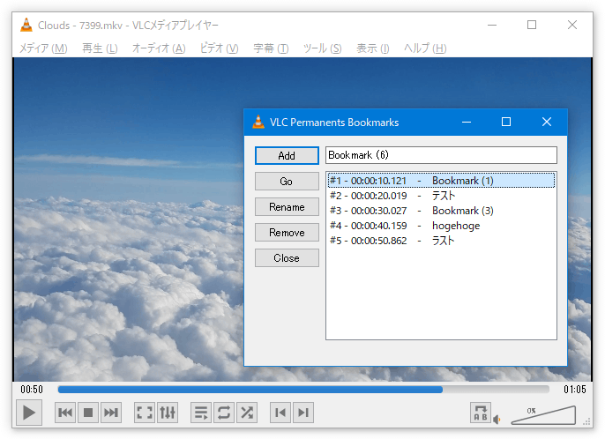The width and height of the screenshot is (605, 439).
Task: Open the 字幕 (T) menu
Action: point(271,48)
